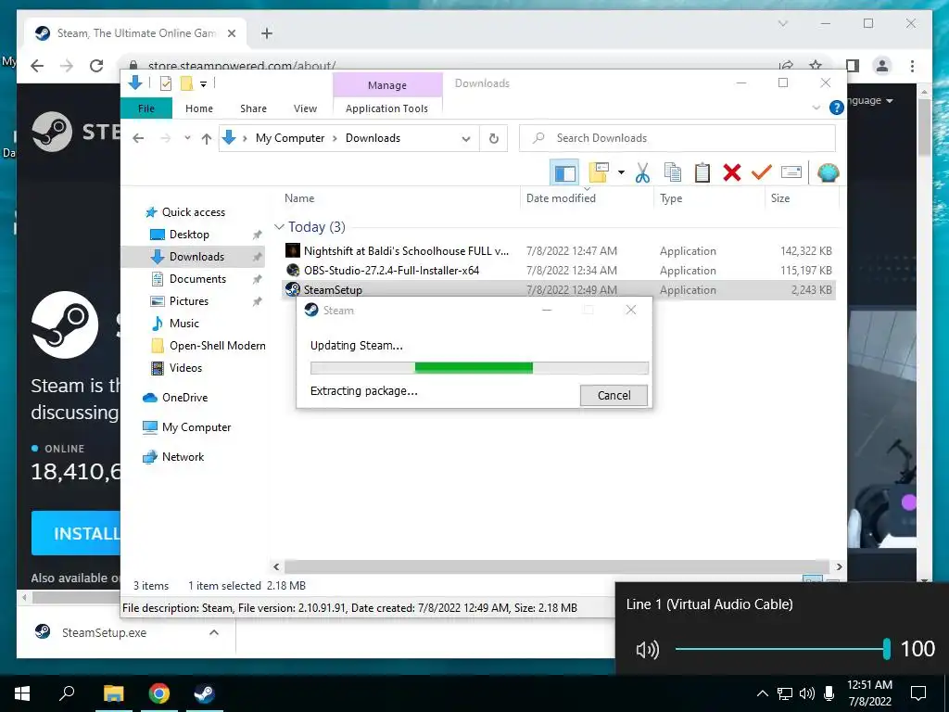Click the Email envelope toolbar icon
Viewport: 949px width, 712px height.
[x=791, y=173]
